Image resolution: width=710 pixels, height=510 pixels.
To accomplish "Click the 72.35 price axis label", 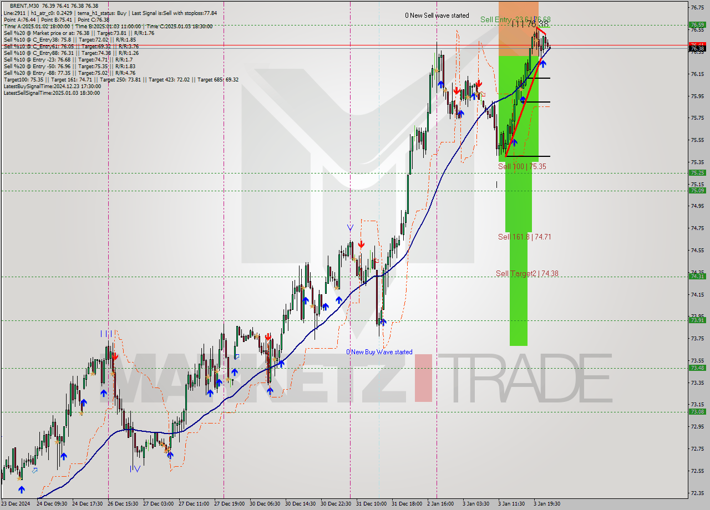I will click(697, 493).
